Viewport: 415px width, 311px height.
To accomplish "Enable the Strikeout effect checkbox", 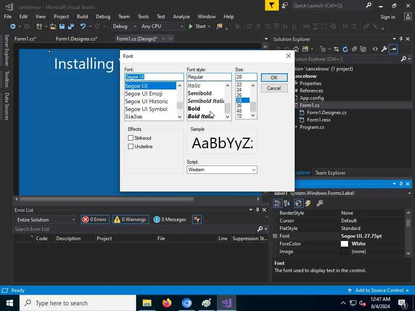I will pos(130,138).
